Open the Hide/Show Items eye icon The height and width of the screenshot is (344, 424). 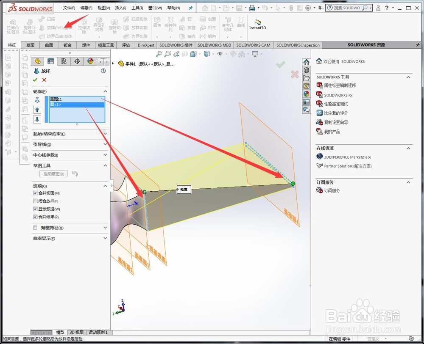coord(220,54)
